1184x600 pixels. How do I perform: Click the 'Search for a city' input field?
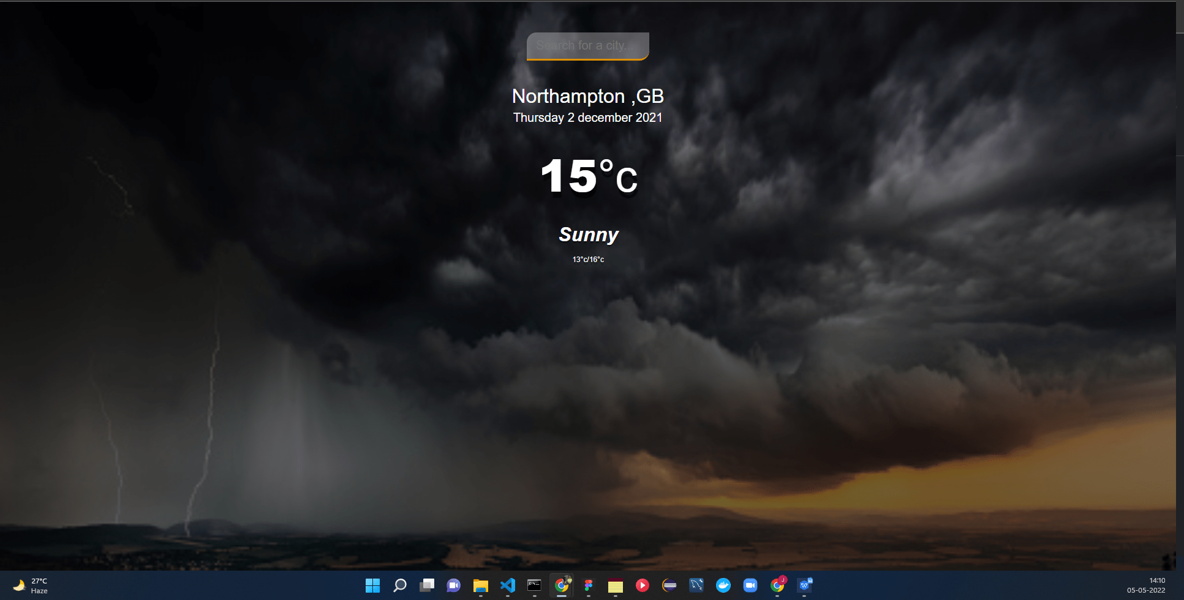[587, 46]
